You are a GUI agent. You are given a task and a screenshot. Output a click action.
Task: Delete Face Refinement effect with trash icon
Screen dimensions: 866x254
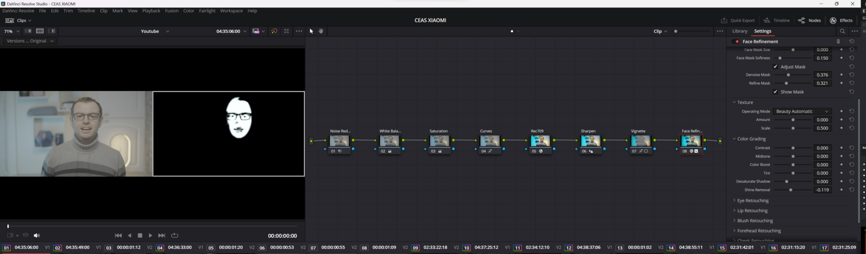point(838,41)
